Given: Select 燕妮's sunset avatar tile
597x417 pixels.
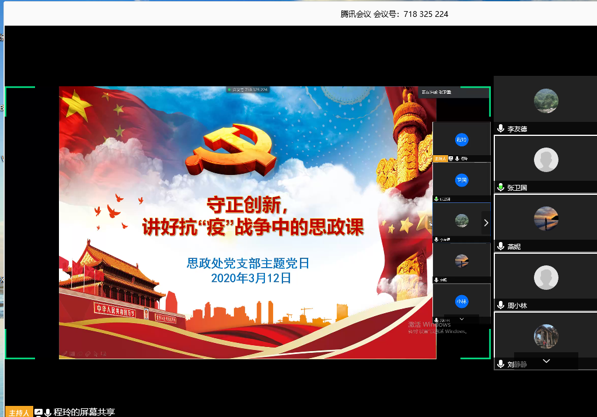Looking at the screenshot, I should click(x=546, y=218).
